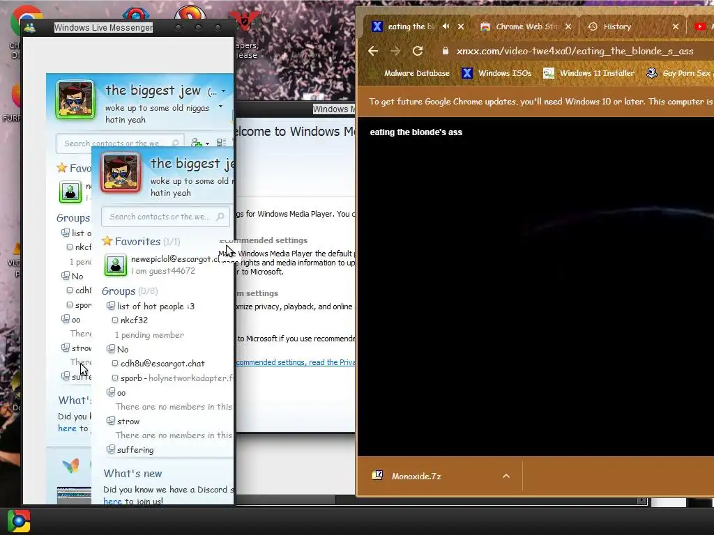
Task: Click Media Player privacy statement link
Action: point(295,362)
